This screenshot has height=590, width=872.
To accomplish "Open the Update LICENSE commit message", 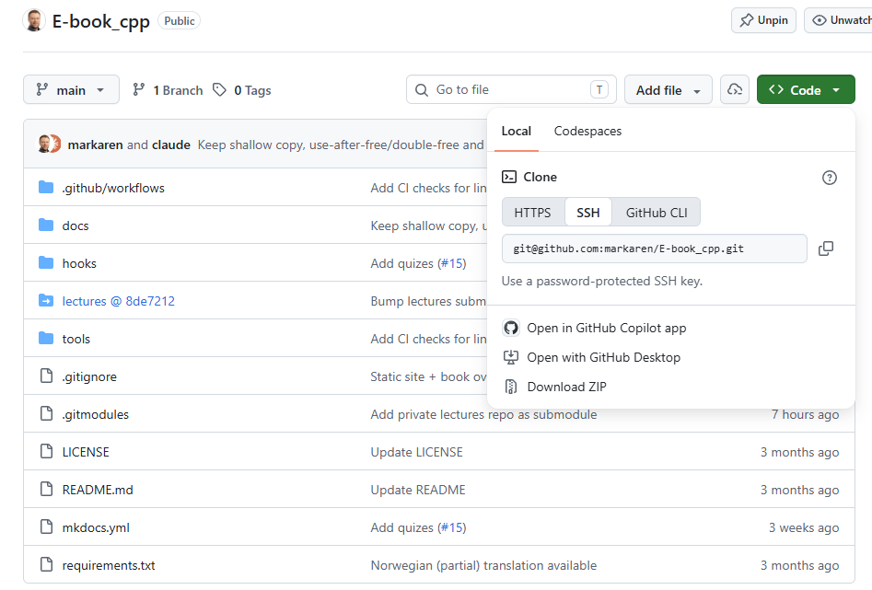I will 416,452.
